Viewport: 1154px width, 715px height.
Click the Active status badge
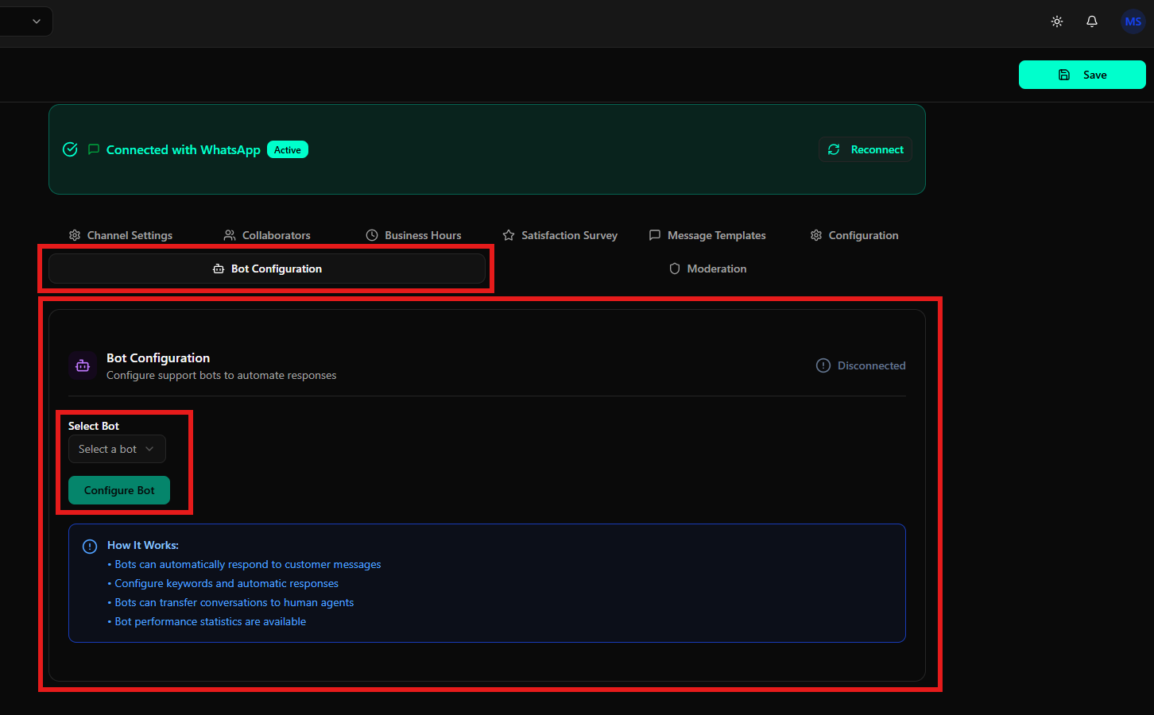tap(288, 149)
